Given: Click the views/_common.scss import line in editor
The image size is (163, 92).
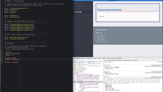Looking at the screenshot, I should 16,38.
